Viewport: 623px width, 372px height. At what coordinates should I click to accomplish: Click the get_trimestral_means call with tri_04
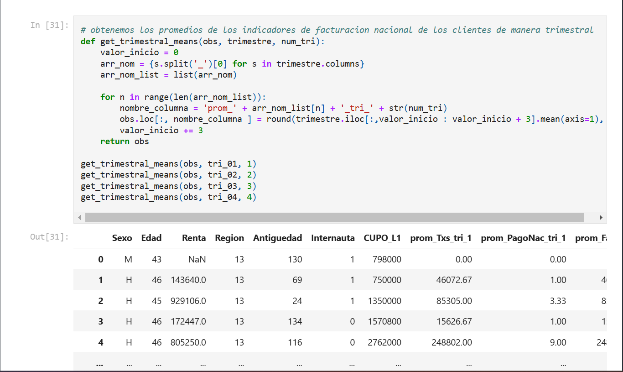[x=169, y=197]
